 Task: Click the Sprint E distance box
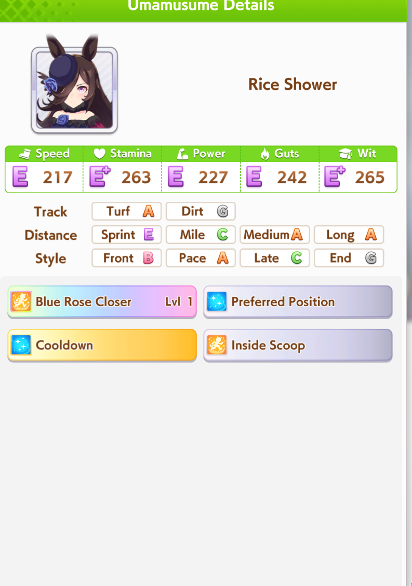tap(126, 235)
